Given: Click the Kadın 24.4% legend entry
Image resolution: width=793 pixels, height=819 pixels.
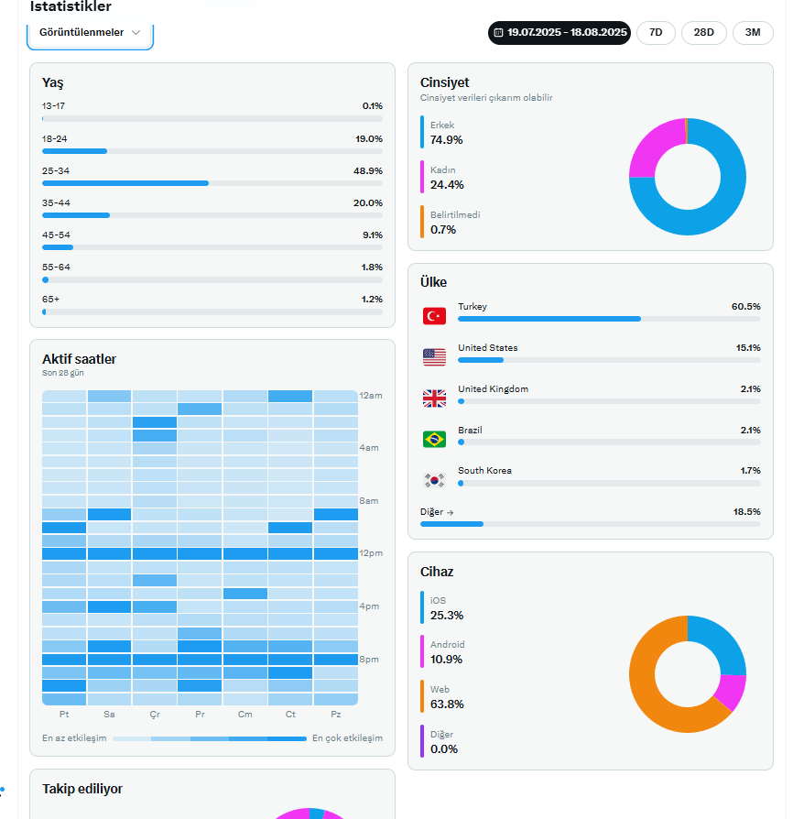Looking at the screenshot, I should point(442,178).
